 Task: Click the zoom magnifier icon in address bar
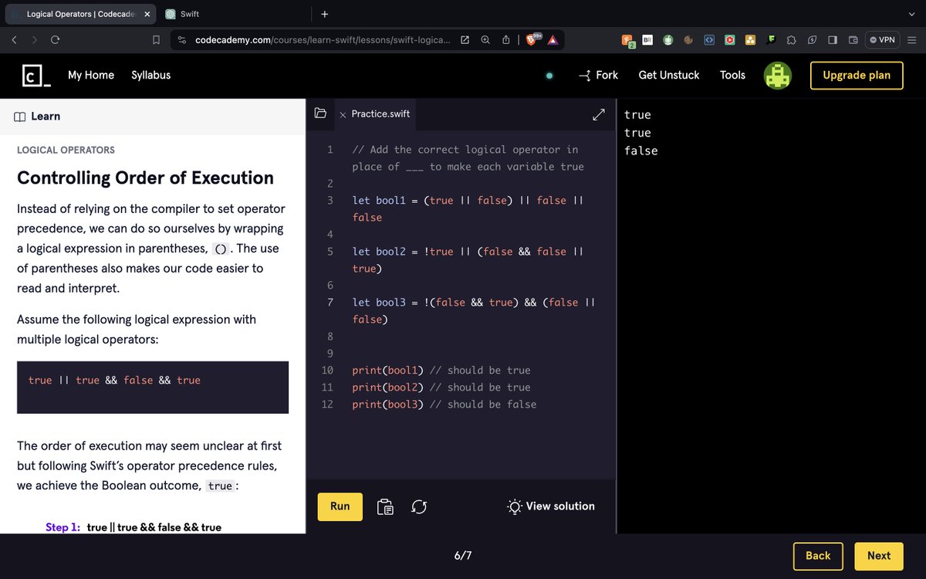coord(485,39)
